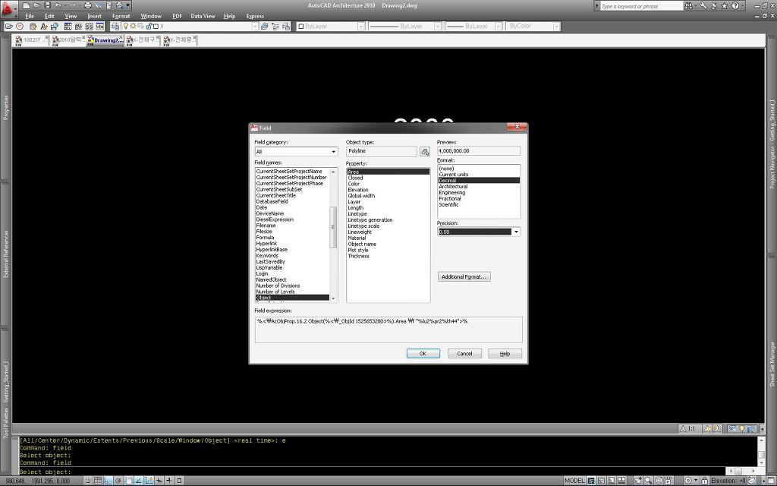Screen dimensions: 777x486
Task: Click the SS toolbar icon
Action: (90, 27)
